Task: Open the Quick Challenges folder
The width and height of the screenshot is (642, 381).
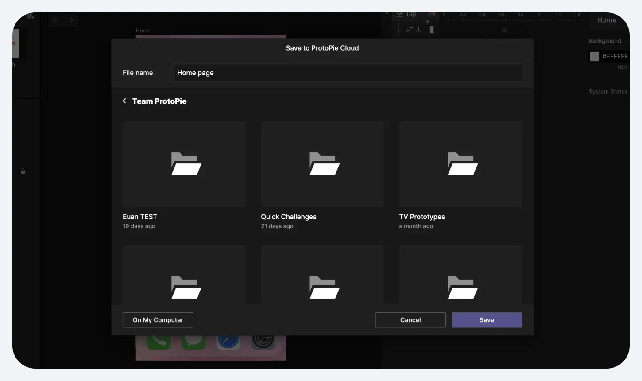Action: point(322,164)
